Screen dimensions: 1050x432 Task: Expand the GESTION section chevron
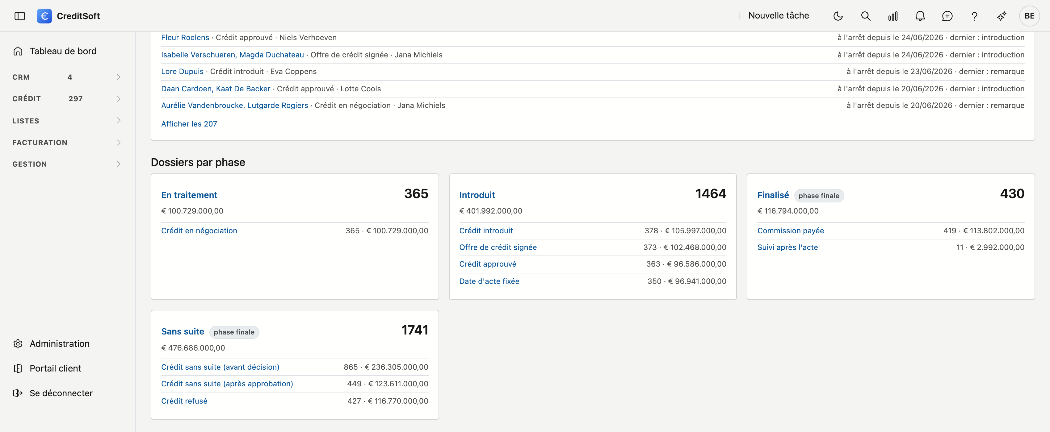[x=119, y=164]
